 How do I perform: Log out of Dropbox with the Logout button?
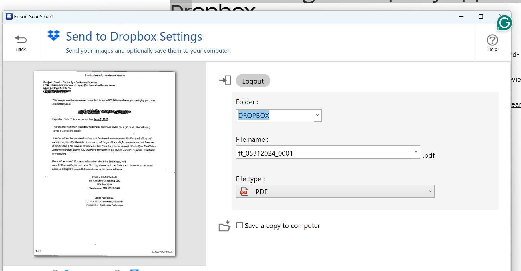(253, 81)
